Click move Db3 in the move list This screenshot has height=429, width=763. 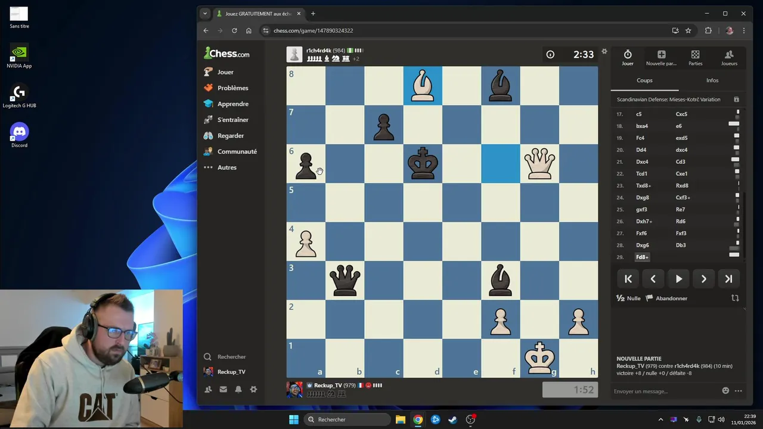click(x=681, y=245)
